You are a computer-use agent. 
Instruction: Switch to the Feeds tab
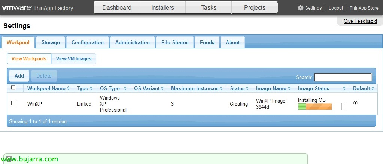tap(207, 42)
